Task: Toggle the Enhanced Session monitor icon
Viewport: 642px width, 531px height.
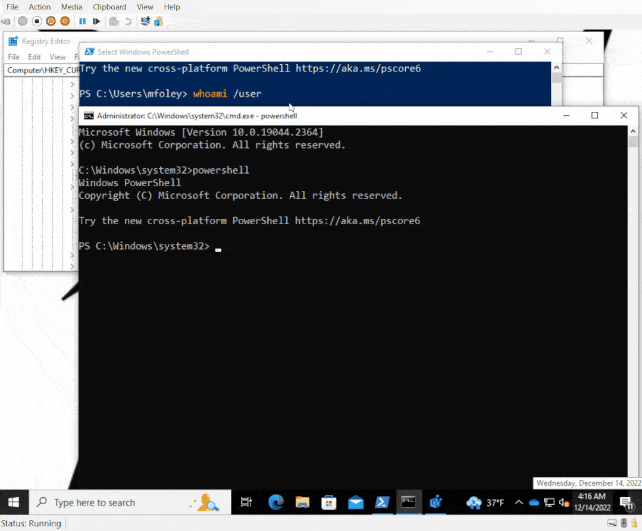Action: pyautogui.click(x=145, y=21)
